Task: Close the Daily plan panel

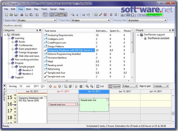Action: 4,85
